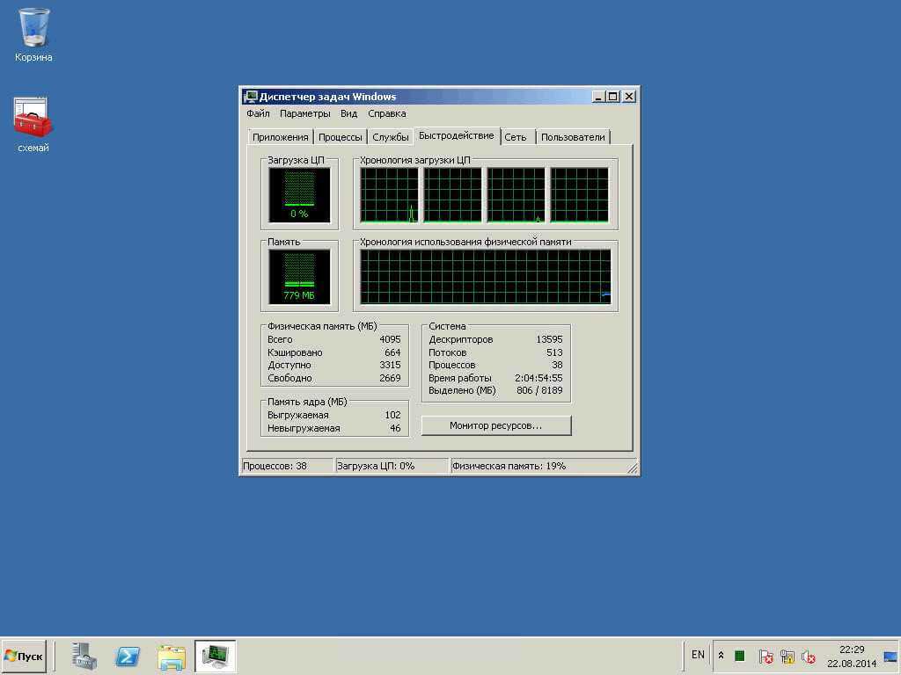Open the Файл menu
901x675 pixels.
click(x=258, y=113)
